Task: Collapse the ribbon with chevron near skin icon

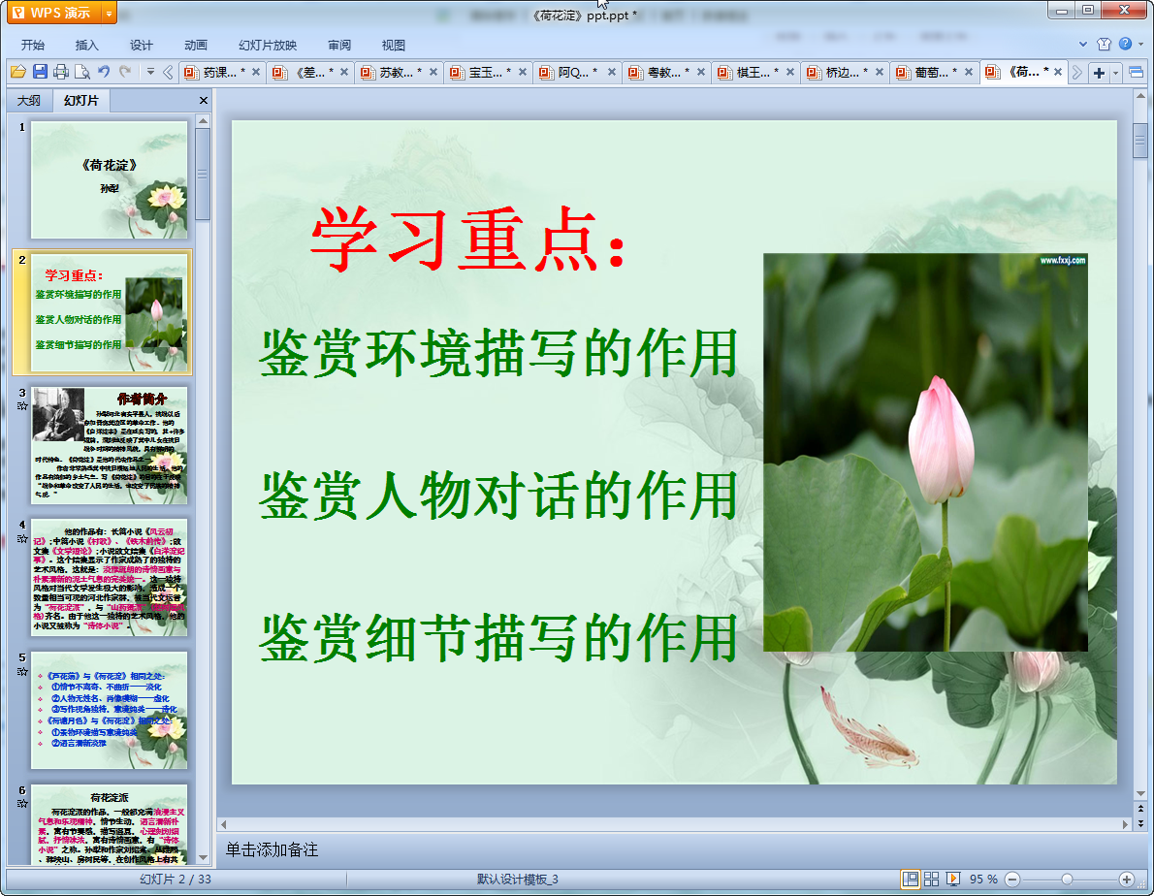Action: 1082,45
